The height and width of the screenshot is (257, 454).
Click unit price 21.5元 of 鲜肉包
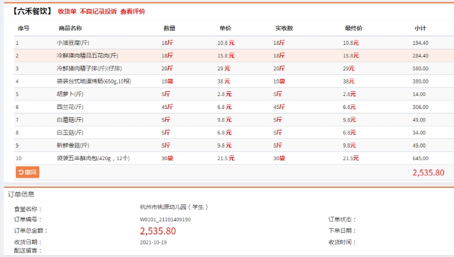tap(226, 158)
